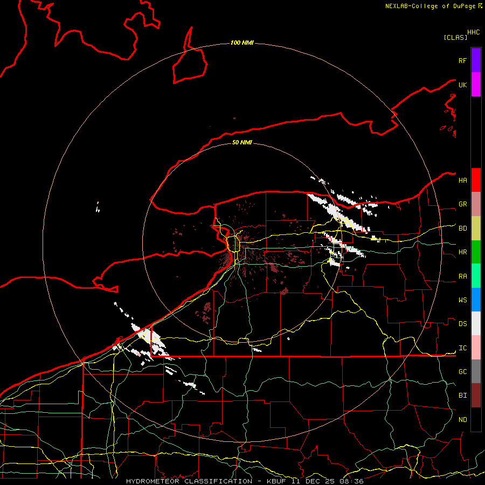This screenshot has width=485, height=485.
Task: Select the IC light pink legend swatch
Action: click(476, 348)
